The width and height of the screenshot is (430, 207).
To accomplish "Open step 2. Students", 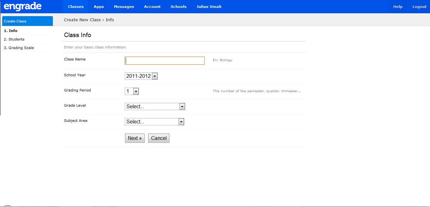I will coord(14,39).
